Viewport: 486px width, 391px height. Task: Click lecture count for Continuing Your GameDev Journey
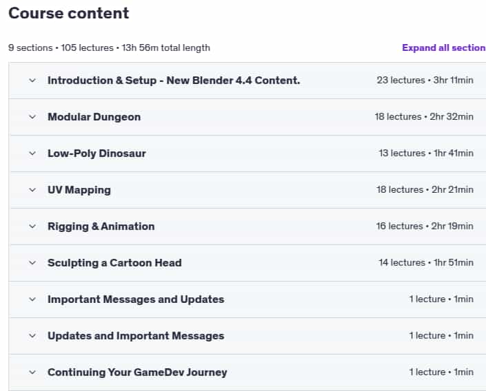tap(441, 372)
